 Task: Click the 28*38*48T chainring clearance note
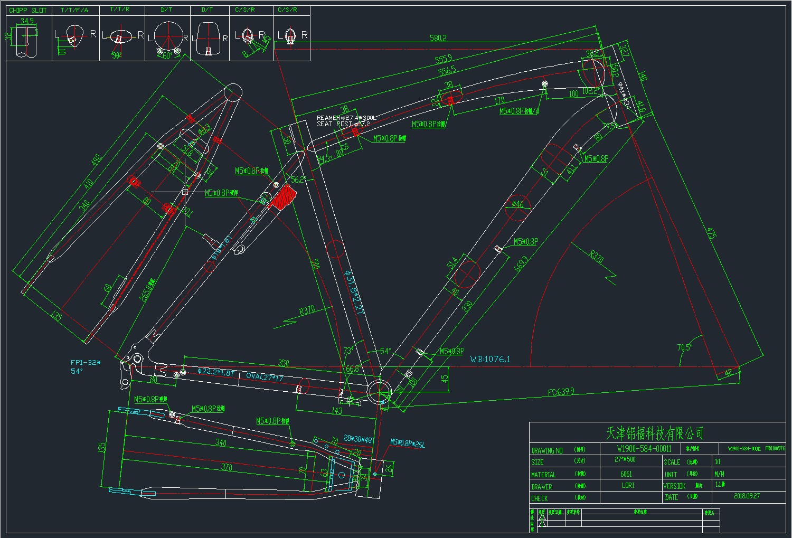(x=359, y=438)
